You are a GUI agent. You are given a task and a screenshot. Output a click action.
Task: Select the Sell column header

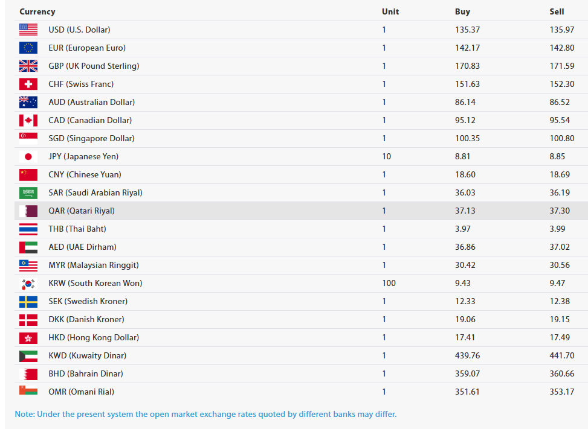click(x=557, y=11)
